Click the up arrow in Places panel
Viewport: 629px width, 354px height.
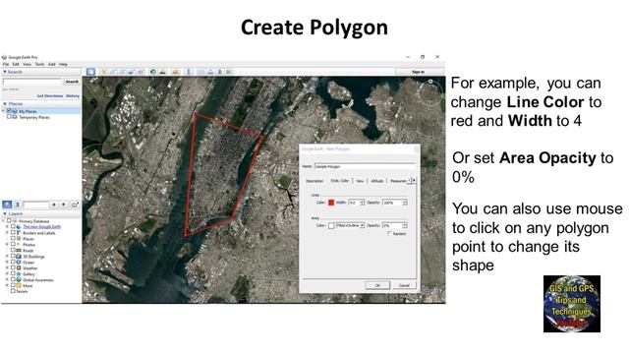(54, 205)
